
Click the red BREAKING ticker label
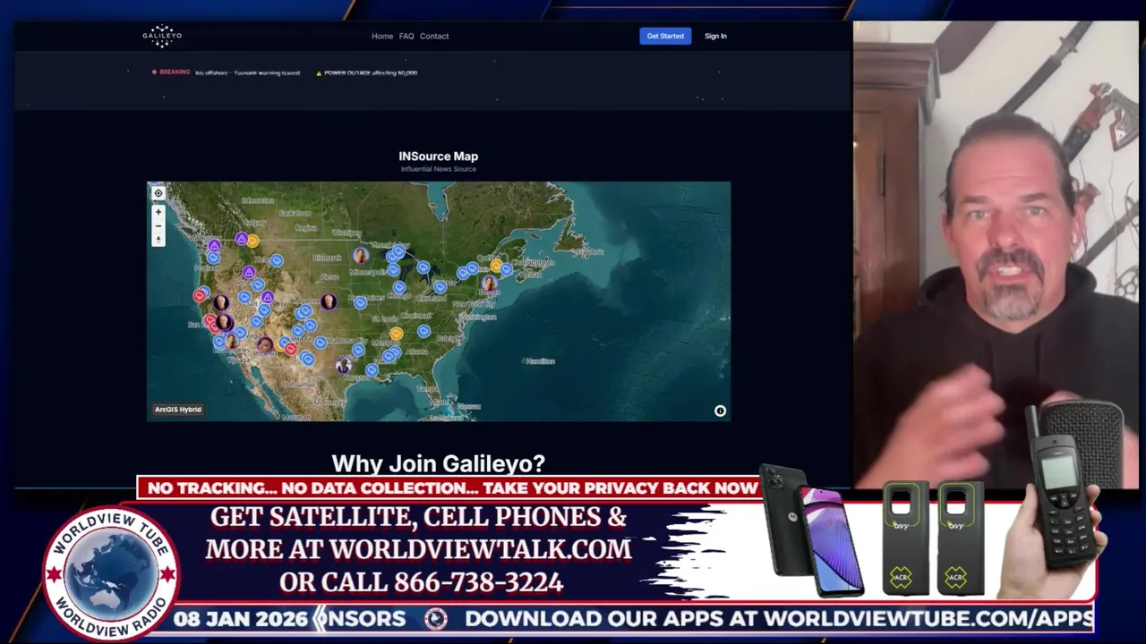(x=171, y=72)
